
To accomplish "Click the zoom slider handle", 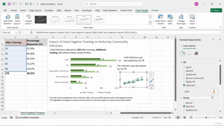I will pos(206,118).
